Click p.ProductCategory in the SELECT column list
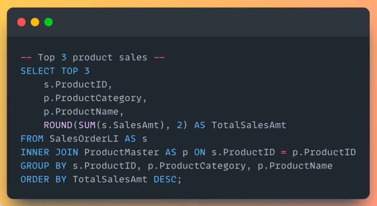The image size is (377, 206). pyautogui.click(x=95, y=98)
